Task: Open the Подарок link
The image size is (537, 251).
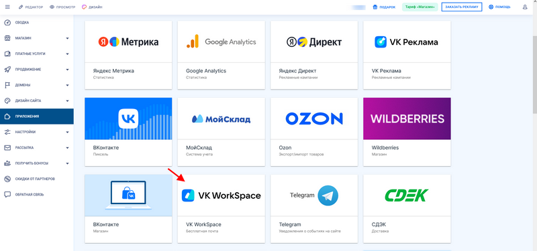Action: coord(384,7)
